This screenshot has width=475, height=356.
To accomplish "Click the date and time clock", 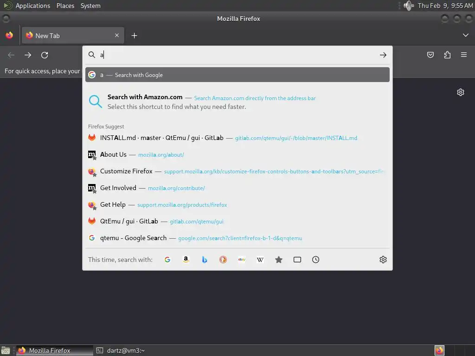I will click(445, 6).
